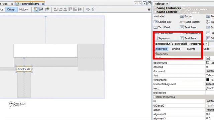Image resolution: width=214 pixels, height=120 pixels.
Task: Switch to the Design view
Action: tap(11, 10)
